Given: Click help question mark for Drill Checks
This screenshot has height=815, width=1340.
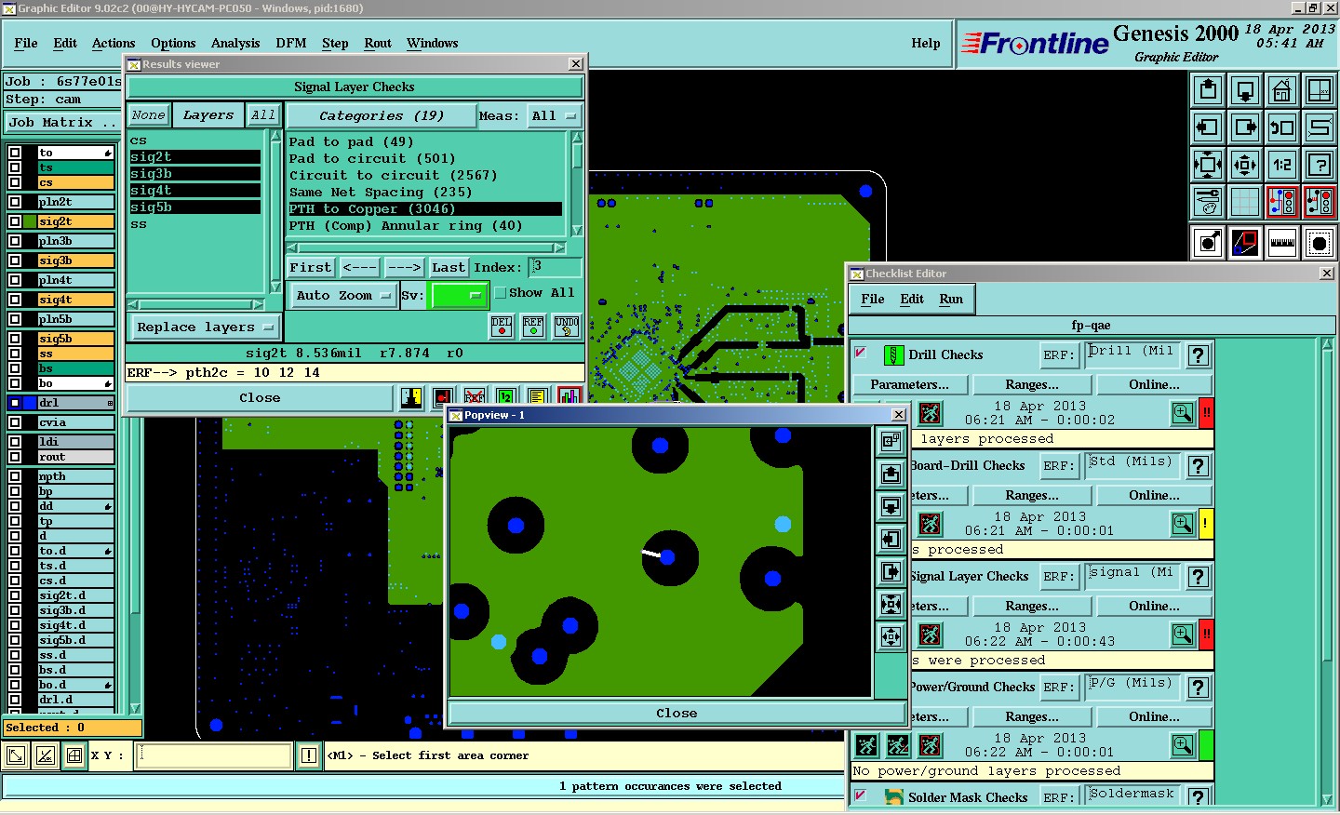Looking at the screenshot, I should [1199, 354].
